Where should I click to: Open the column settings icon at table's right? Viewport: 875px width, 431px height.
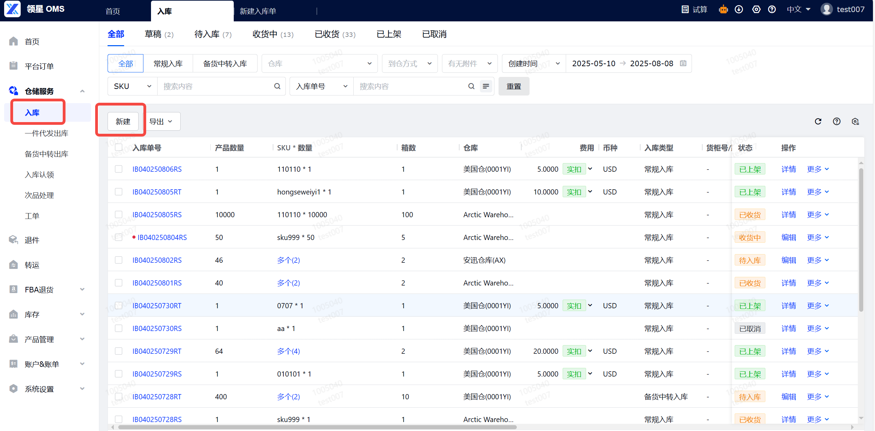[x=855, y=121]
